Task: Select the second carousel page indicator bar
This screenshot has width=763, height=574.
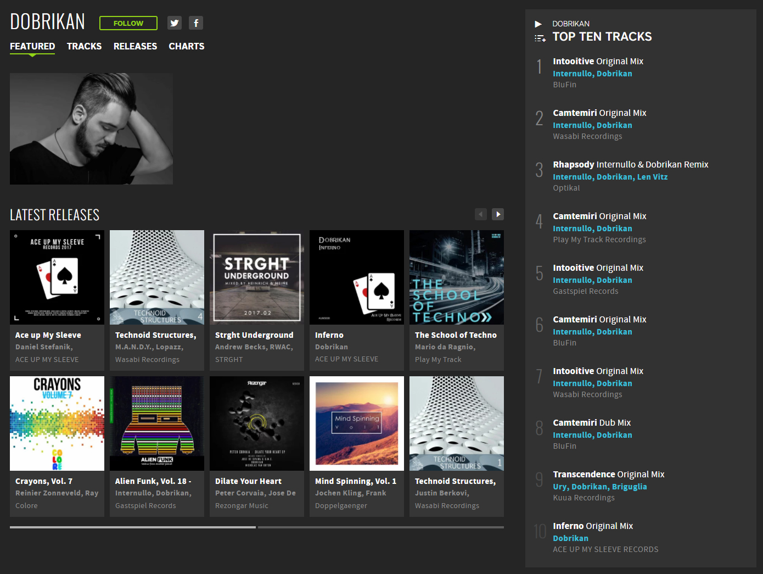Action: tap(381, 527)
